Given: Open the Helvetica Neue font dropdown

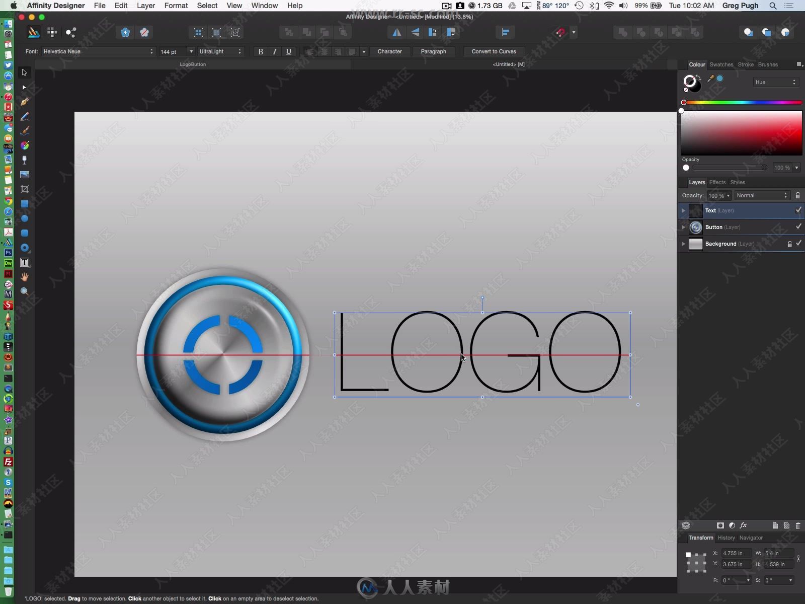Looking at the screenshot, I should 98,51.
